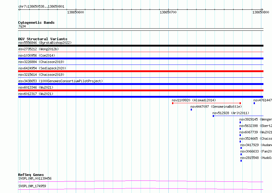Screen dimensions: 272x193
Task: Select variant nsv3226884 (Chaisson2019) label
Action: click(x=41, y=62)
